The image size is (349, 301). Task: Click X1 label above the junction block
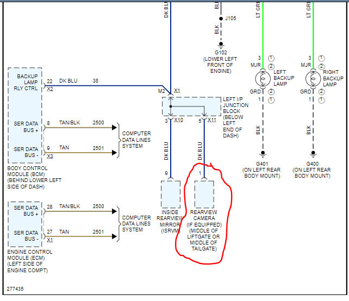[177, 91]
